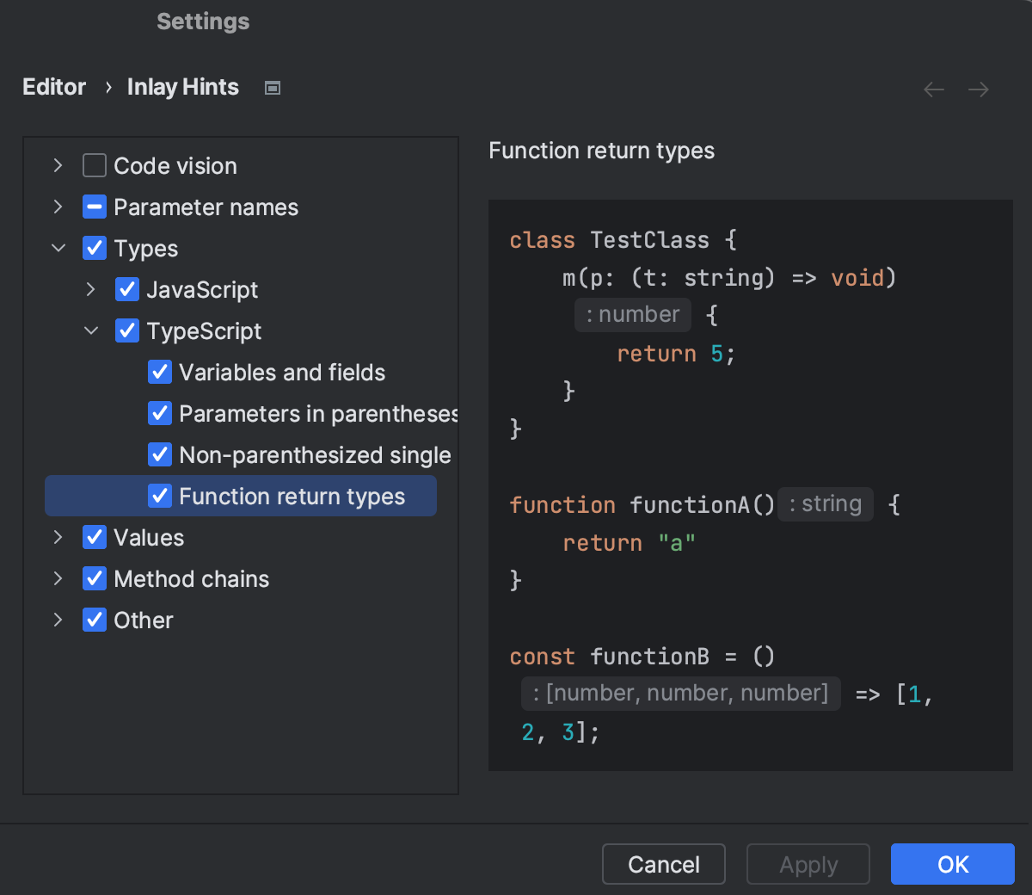
Task: Click the icon beside the Inlay Hints breadcrumb
Action: (272, 87)
